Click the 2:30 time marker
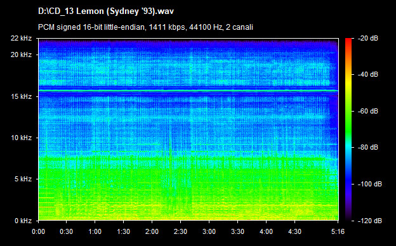The height and width of the screenshot is (246, 396). tap(181, 231)
